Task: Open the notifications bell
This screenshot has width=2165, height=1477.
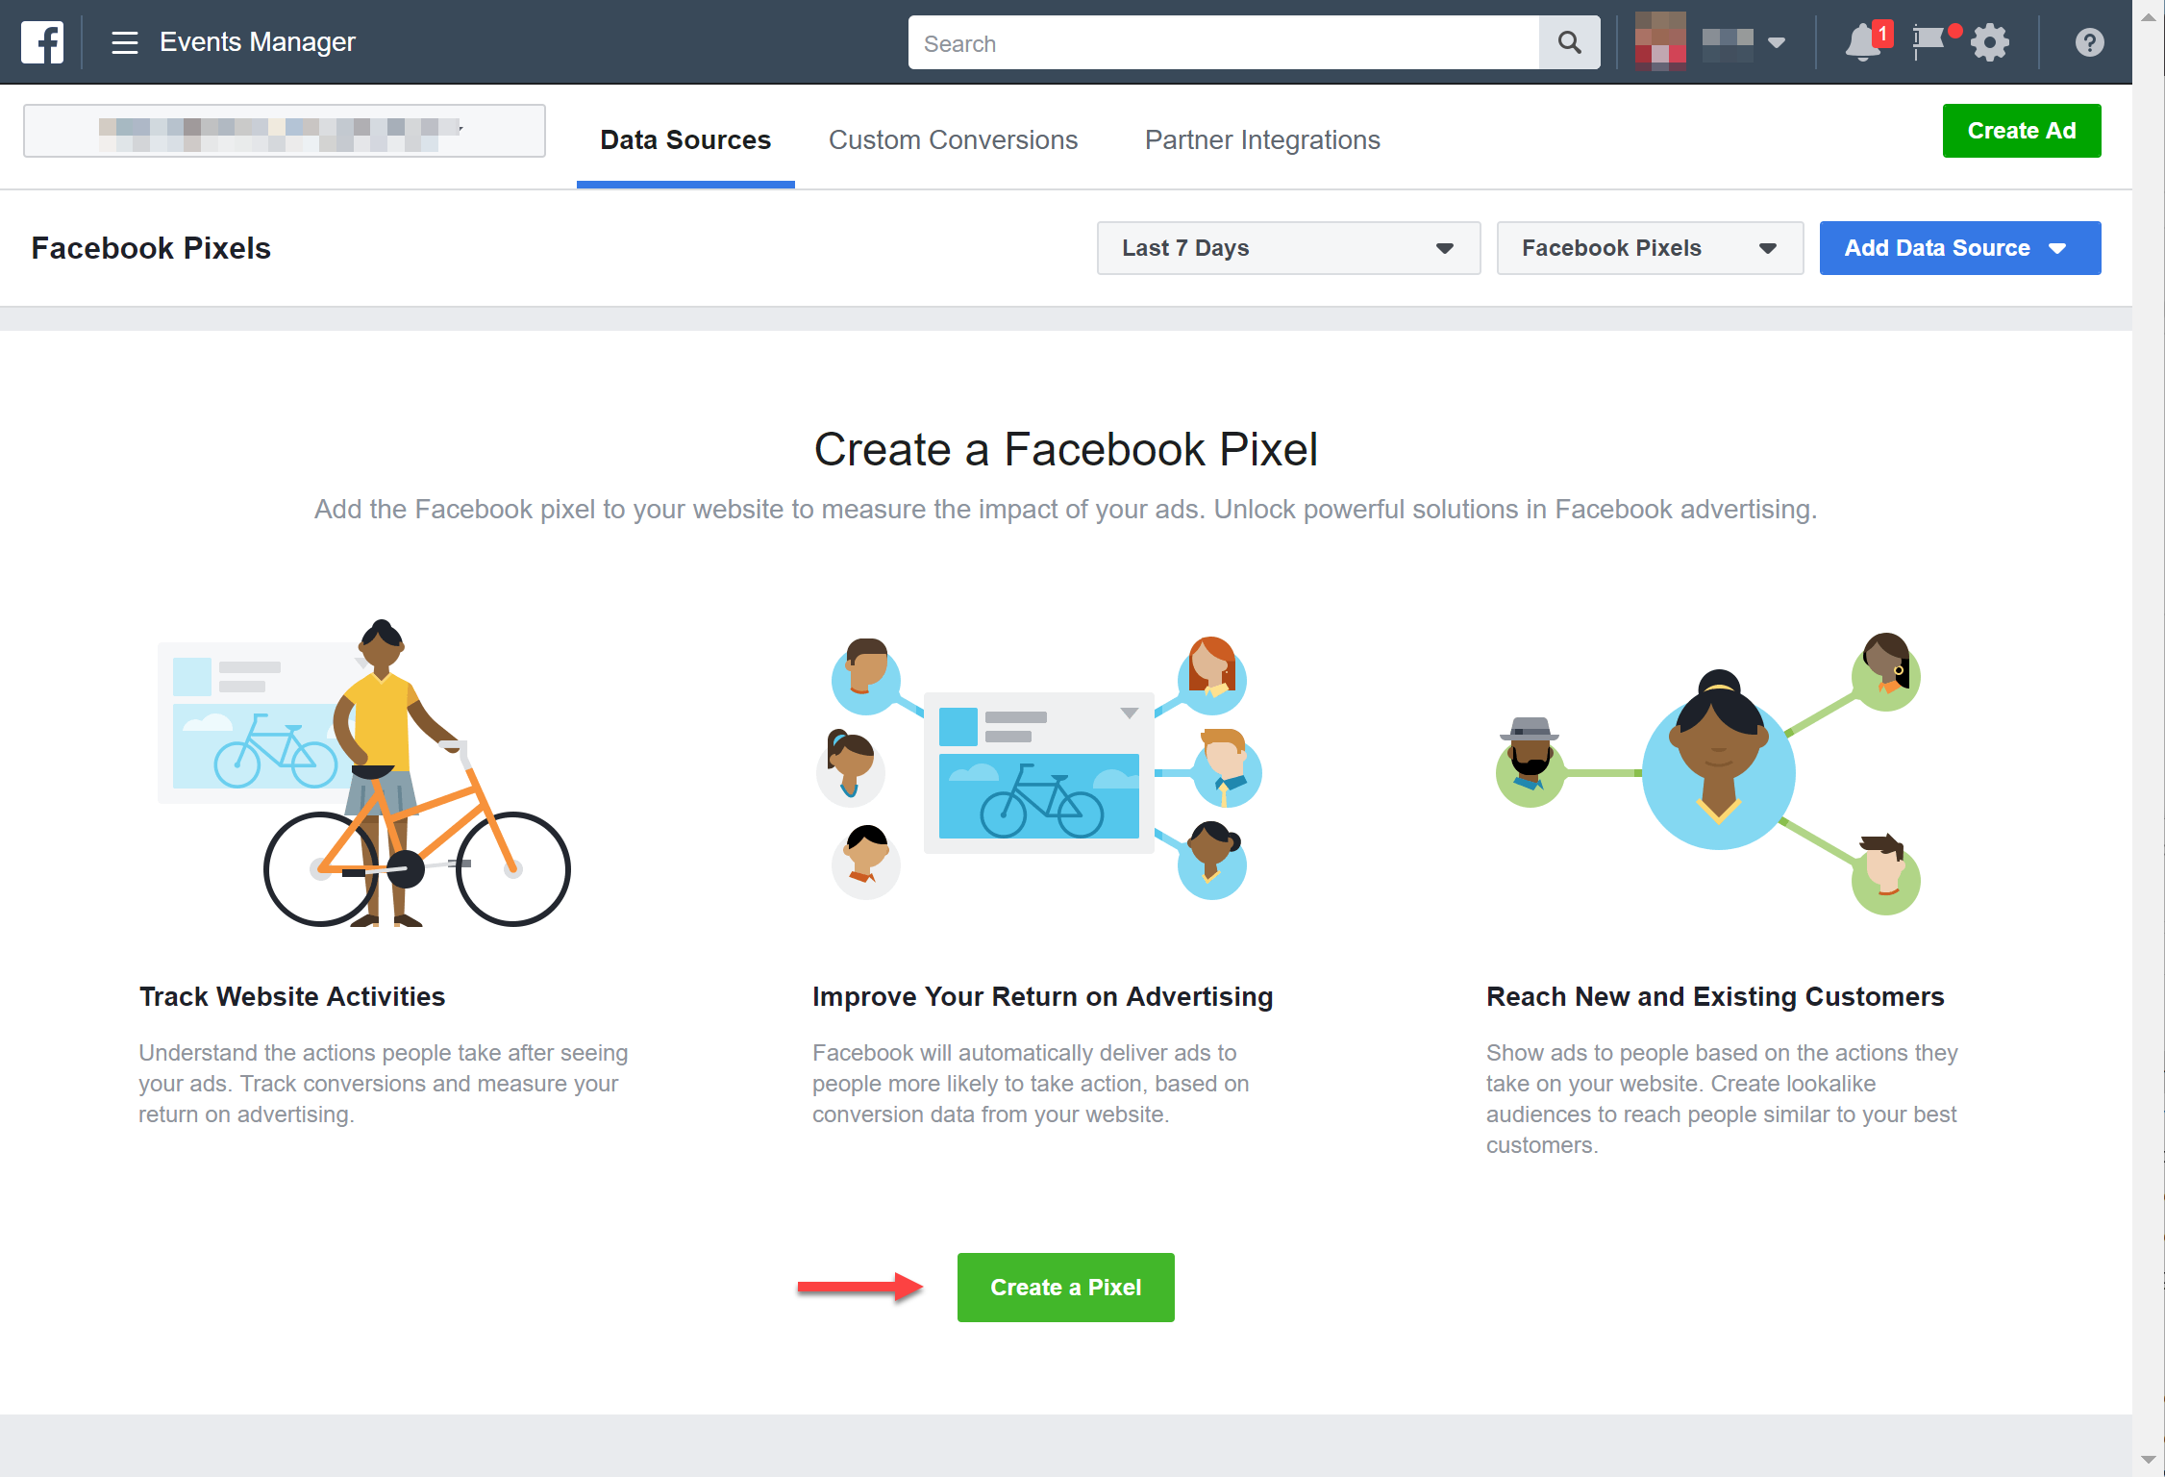Action: pyautogui.click(x=1863, y=42)
